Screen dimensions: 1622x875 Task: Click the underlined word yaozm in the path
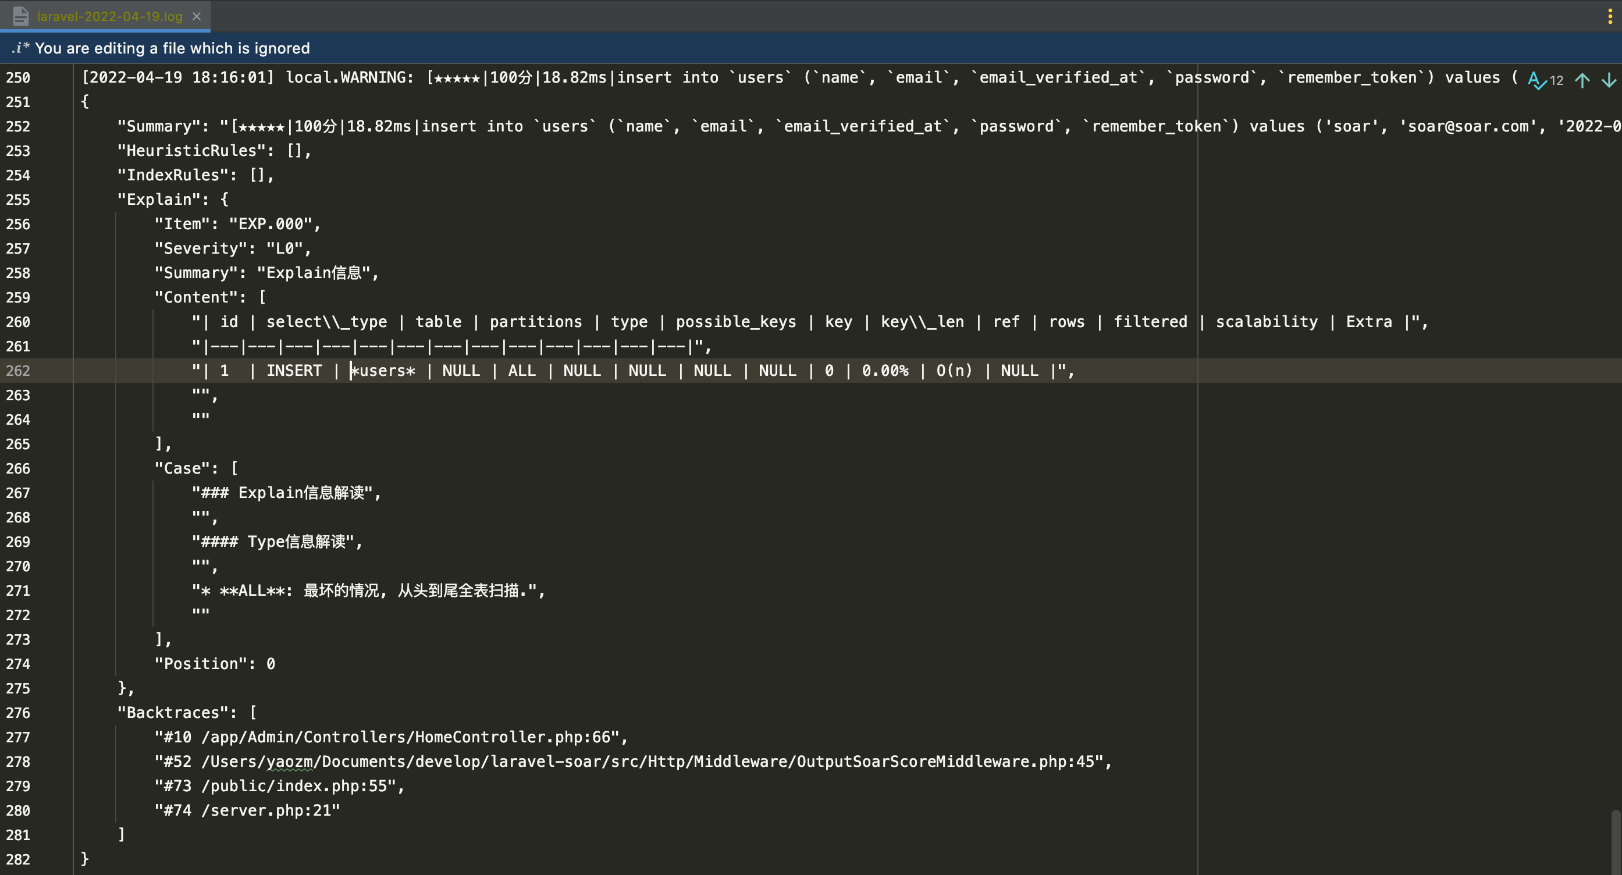tap(290, 762)
